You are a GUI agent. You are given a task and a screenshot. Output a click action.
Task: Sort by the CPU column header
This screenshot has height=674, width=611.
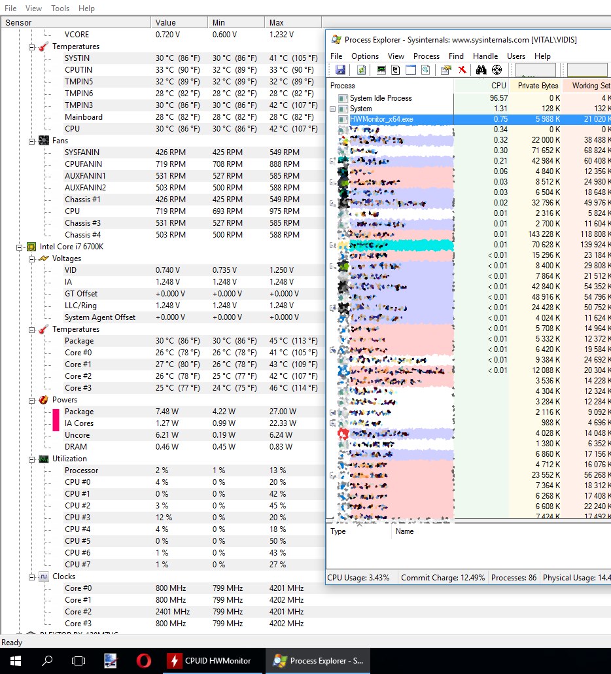click(481, 86)
